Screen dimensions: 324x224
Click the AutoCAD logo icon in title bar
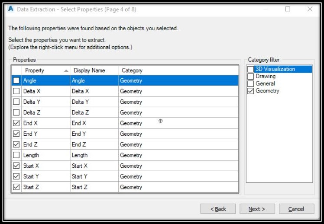(x=10, y=9)
